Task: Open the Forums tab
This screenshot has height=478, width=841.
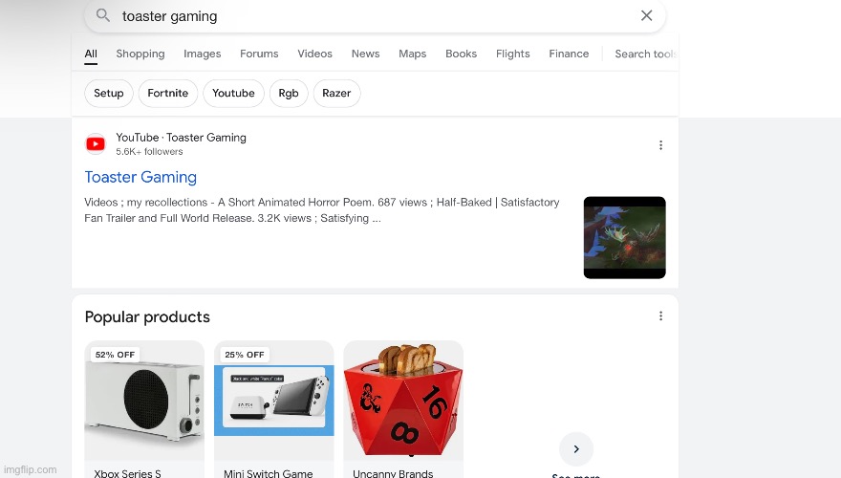Action: click(x=259, y=54)
